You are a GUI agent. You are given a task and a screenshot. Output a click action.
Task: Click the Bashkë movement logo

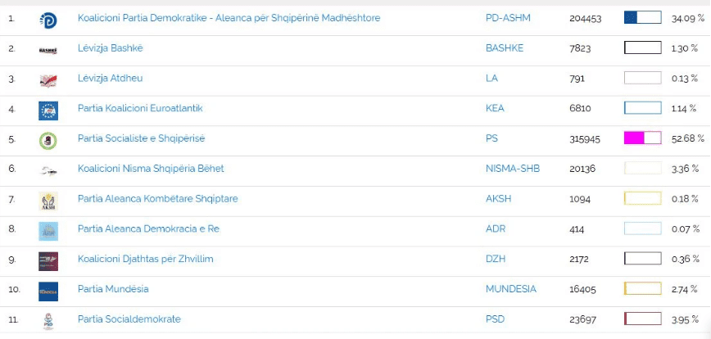[48, 51]
